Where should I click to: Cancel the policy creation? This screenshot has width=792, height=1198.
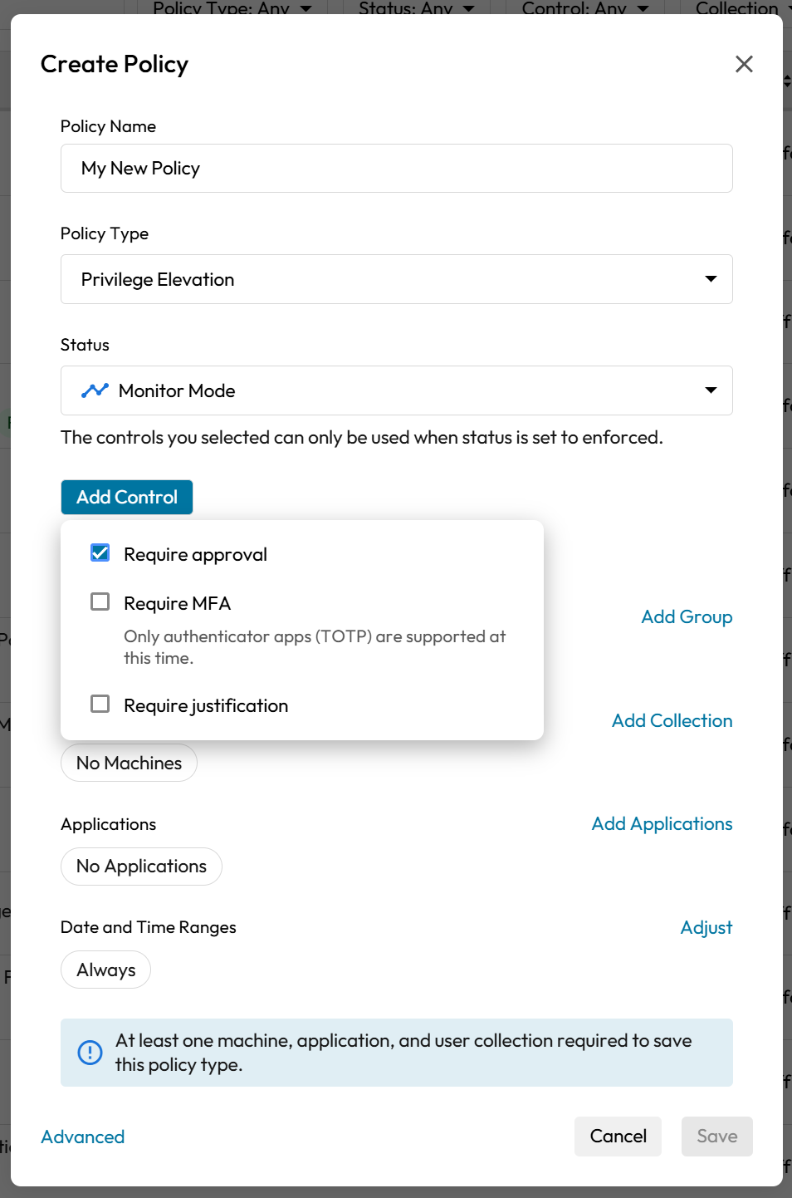(618, 1136)
